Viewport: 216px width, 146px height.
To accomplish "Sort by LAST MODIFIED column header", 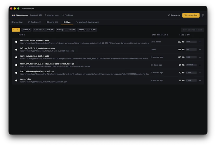I will click(160, 35).
